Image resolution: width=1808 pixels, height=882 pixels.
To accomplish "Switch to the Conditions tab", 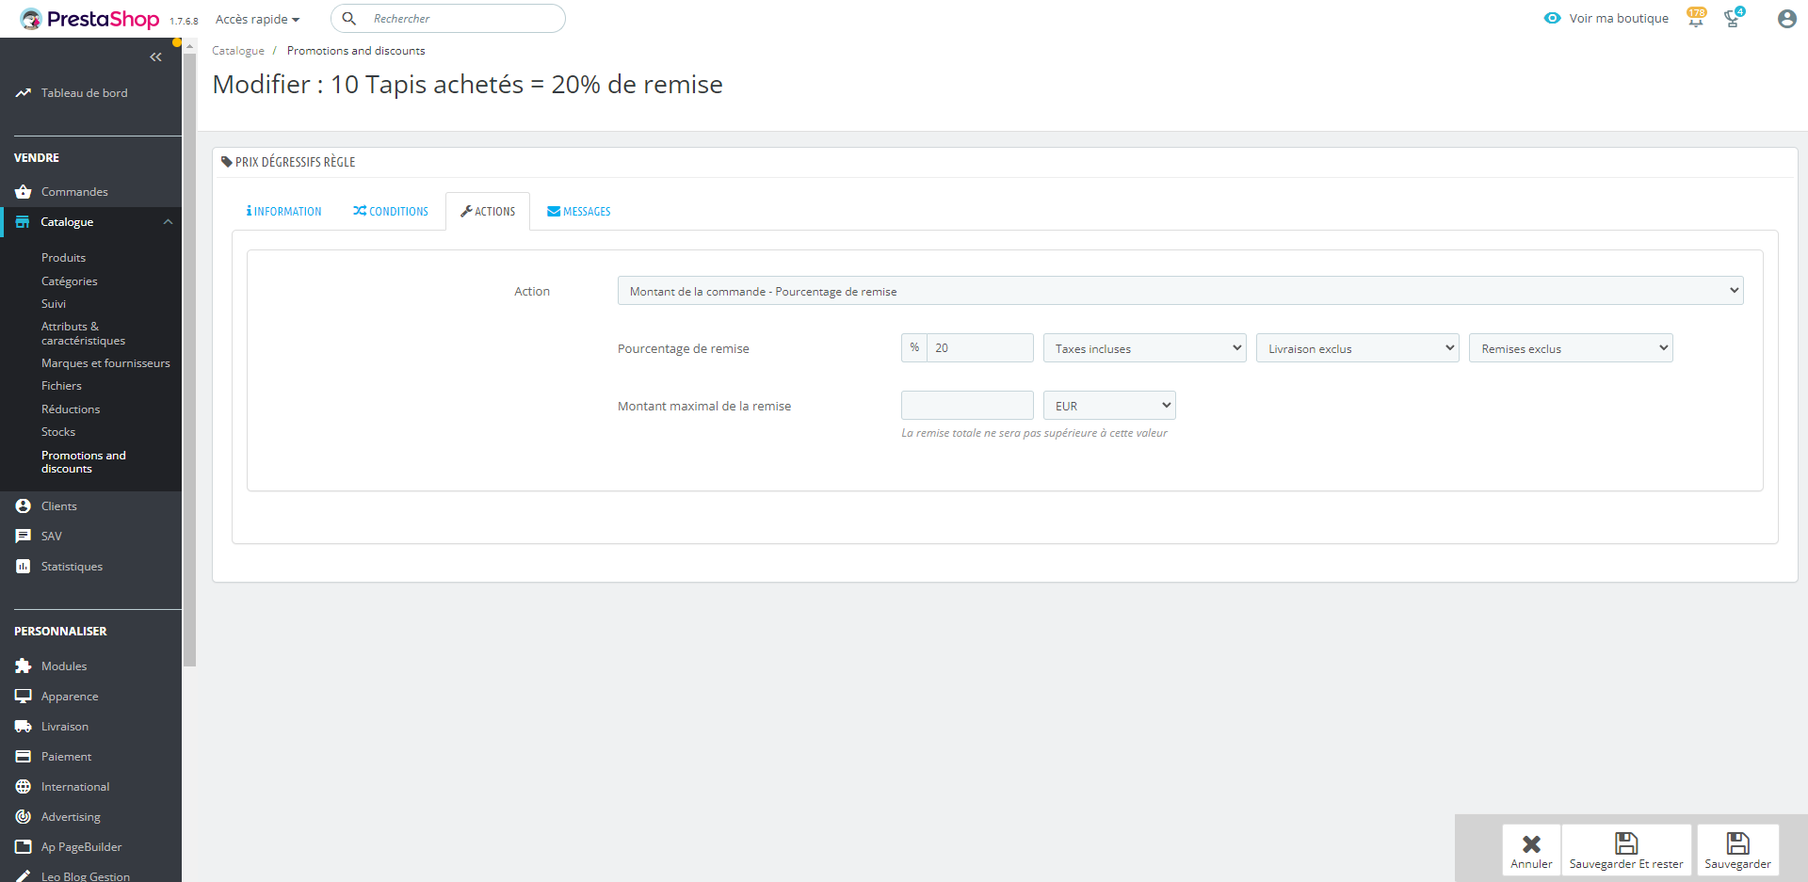I will click(391, 212).
